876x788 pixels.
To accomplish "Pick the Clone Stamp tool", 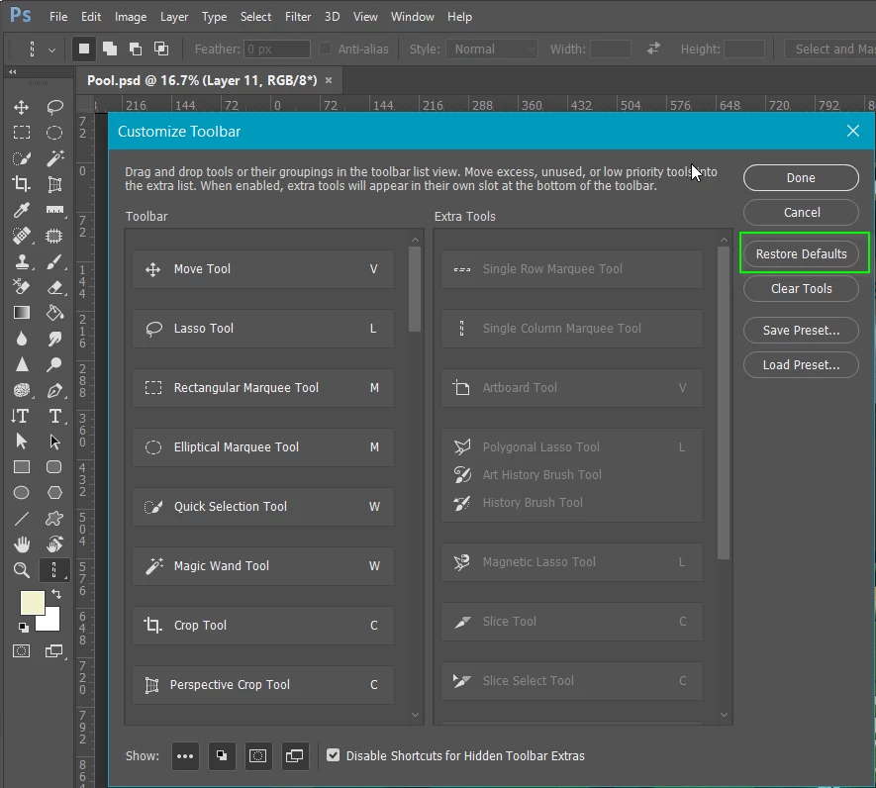I will [x=21, y=261].
